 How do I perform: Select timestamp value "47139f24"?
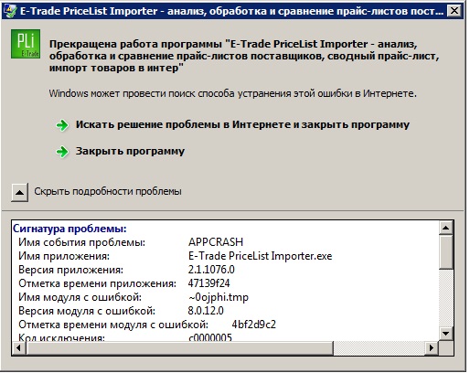pyautogui.click(x=208, y=283)
